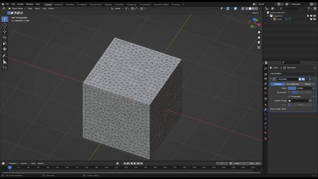318x179 pixels.
Task: Select the Measure tool
Action: (4, 62)
